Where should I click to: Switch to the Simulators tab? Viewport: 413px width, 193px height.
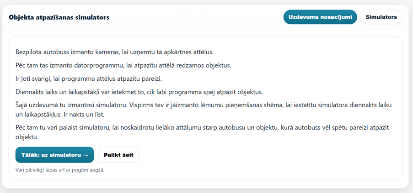click(x=381, y=17)
